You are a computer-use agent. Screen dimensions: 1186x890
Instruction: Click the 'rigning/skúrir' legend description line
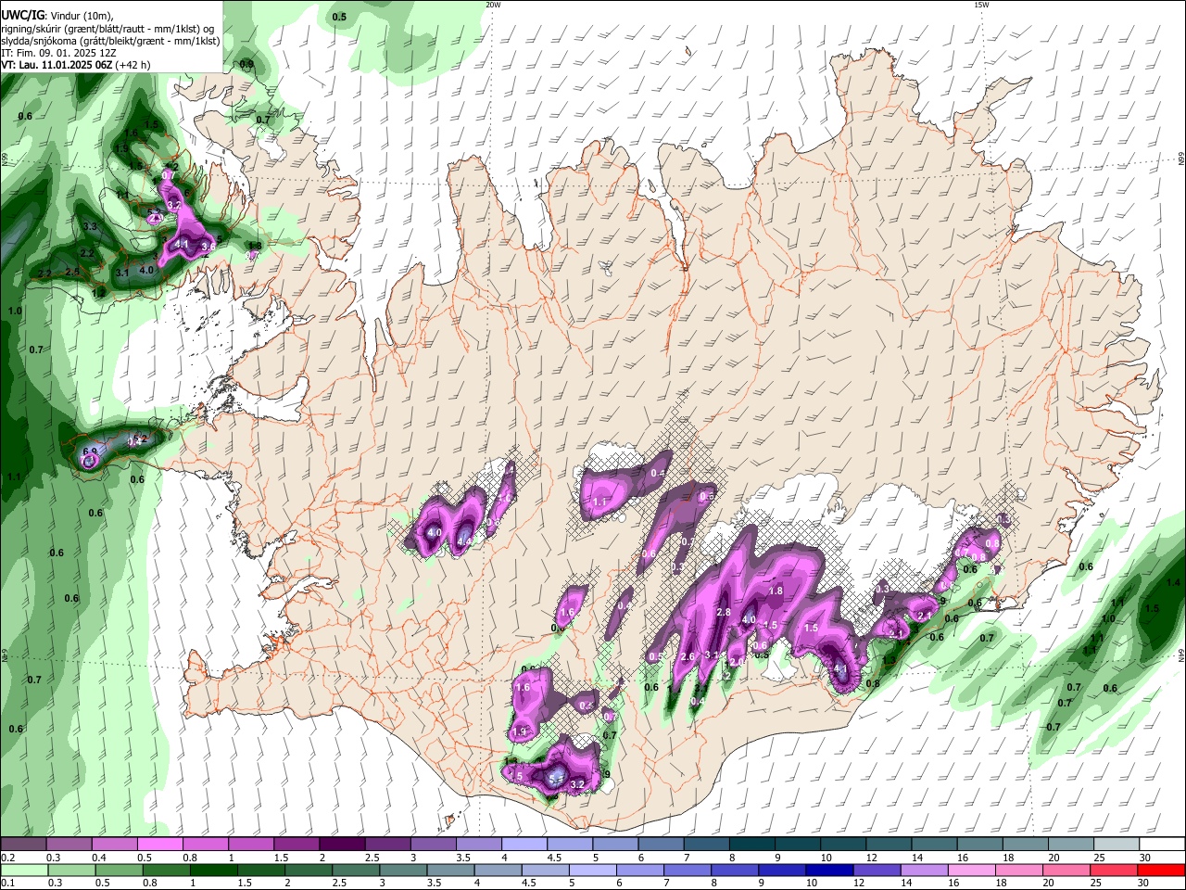(109, 28)
